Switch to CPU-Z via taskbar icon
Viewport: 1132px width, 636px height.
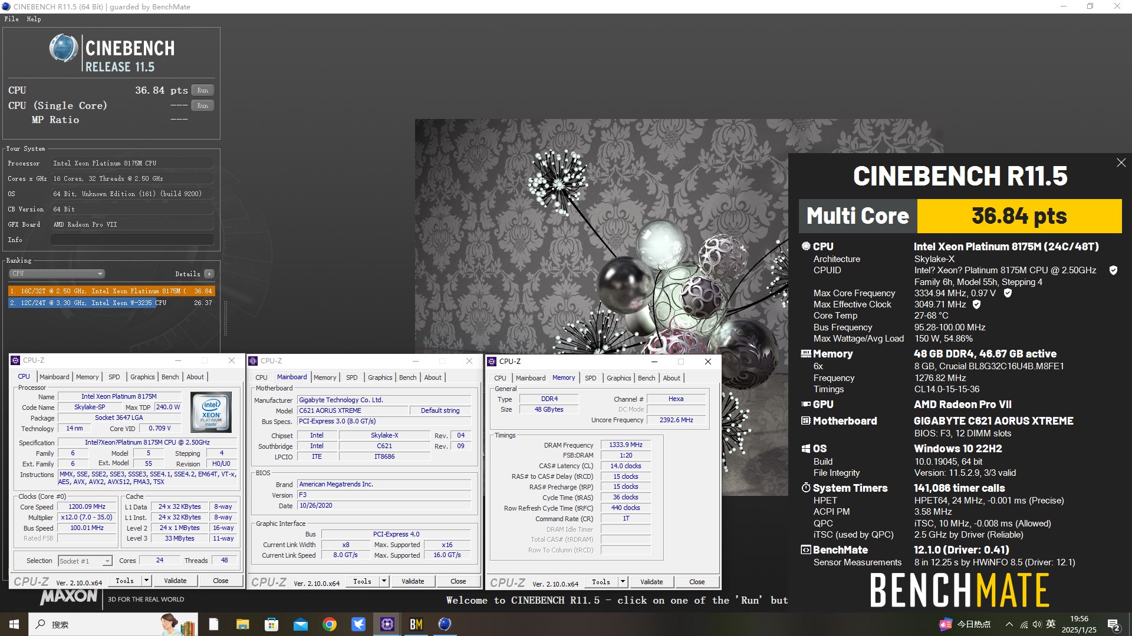(x=387, y=624)
